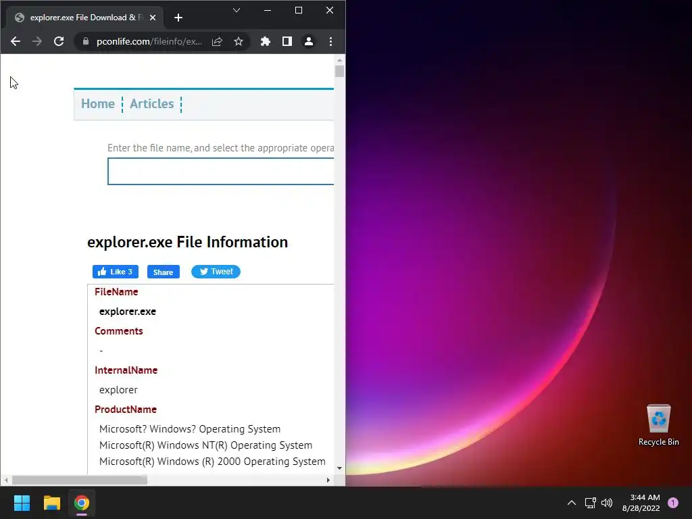
Task: Tweet this page
Action: click(216, 272)
